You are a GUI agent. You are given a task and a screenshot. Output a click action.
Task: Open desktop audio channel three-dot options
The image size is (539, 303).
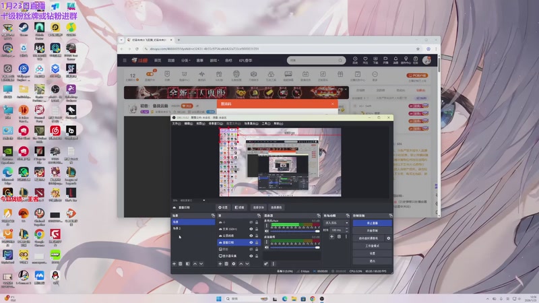coord(266,242)
